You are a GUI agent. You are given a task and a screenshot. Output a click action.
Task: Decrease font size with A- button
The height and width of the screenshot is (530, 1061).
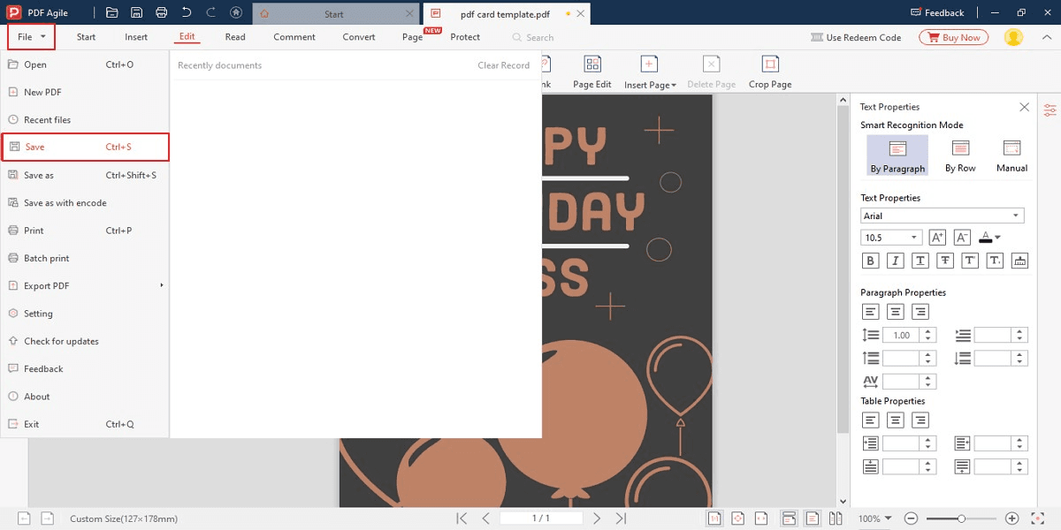click(963, 237)
